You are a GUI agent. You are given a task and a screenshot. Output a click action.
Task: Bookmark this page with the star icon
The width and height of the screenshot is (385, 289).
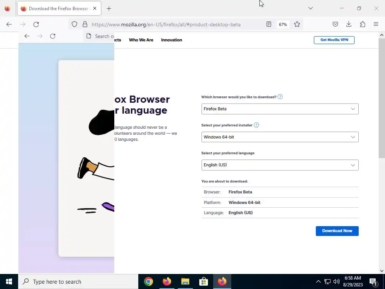(x=297, y=24)
